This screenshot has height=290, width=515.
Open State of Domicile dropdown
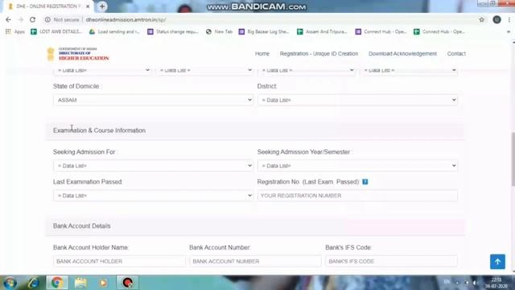click(153, 100)
